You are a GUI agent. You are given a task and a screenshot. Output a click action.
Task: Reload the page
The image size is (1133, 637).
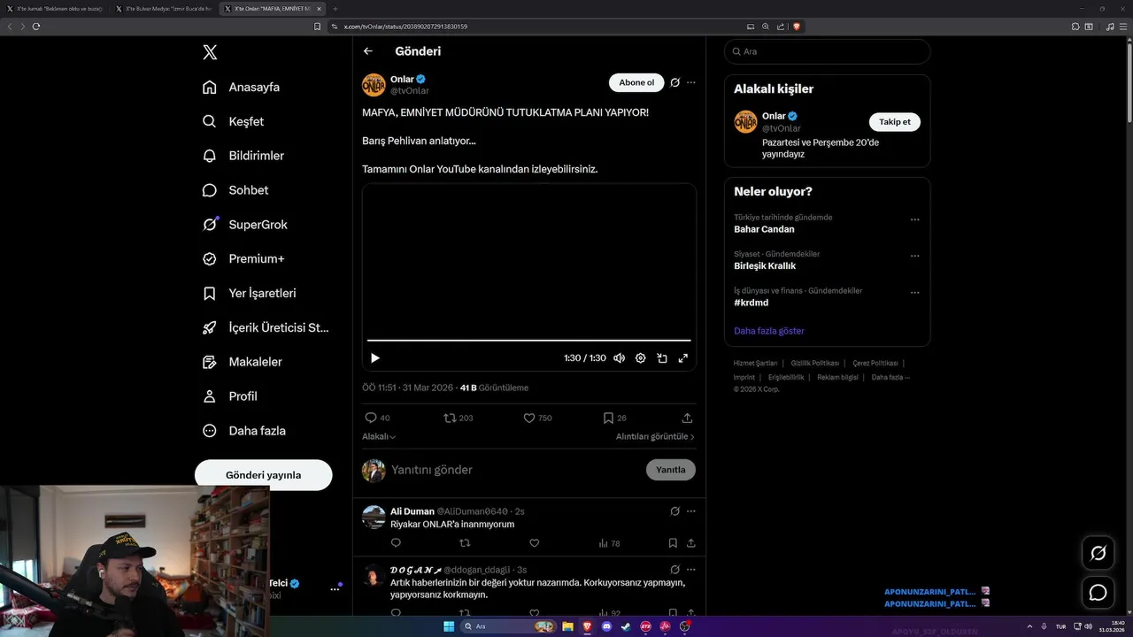pyautogui.click(x=36, y=27)
